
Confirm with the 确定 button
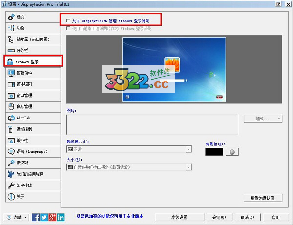[219, 217]
